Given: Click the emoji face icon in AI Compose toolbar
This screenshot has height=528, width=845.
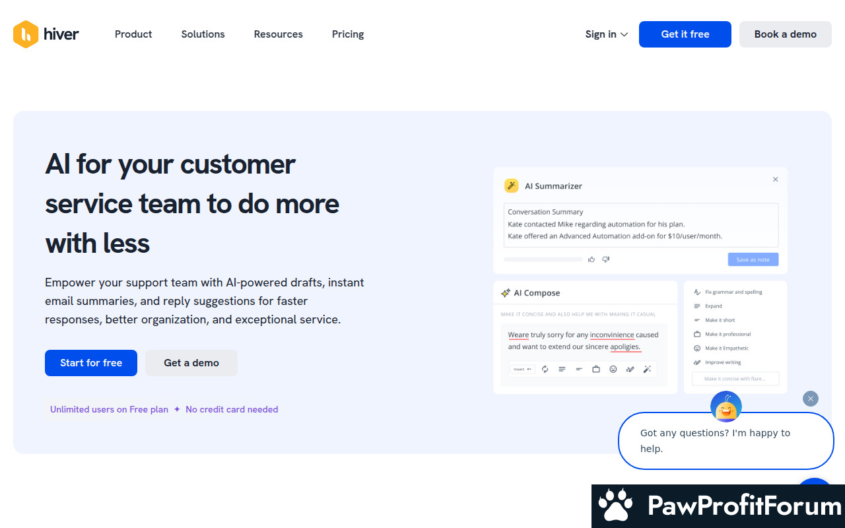Looking at the screenshot, I should click(x=613, y=369).
